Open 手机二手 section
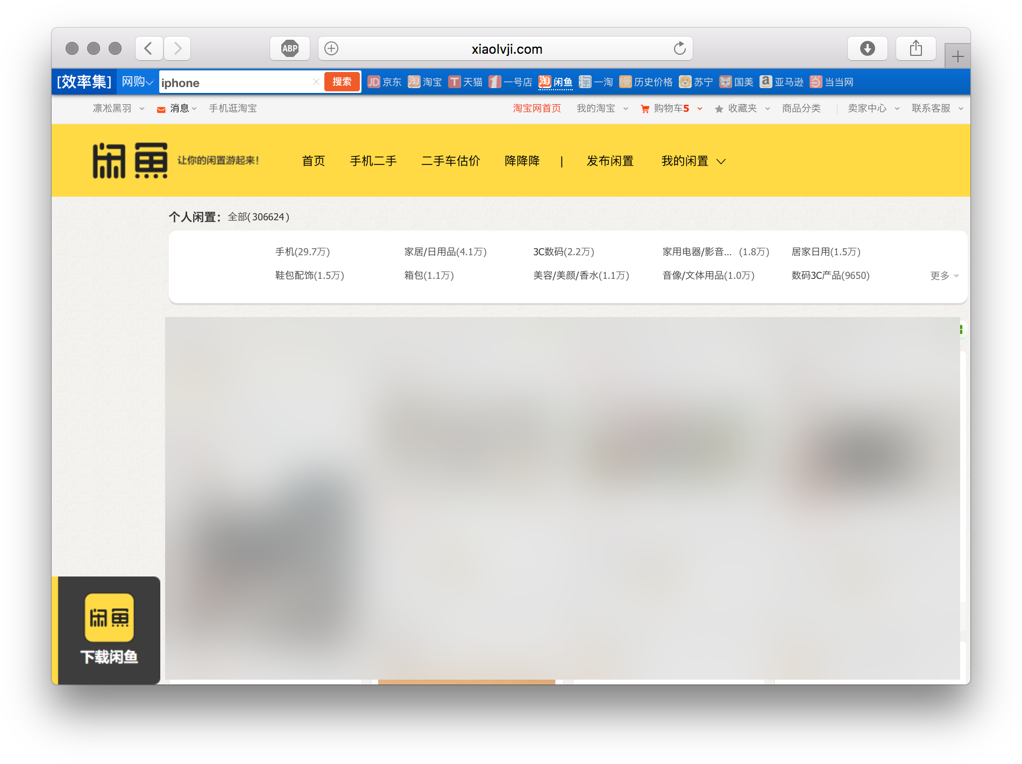Viewport: 1022px width, 764px height. pyautogui.click(x=373, y=161)
